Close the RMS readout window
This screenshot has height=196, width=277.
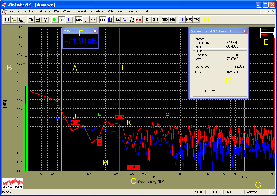point(95,31)
